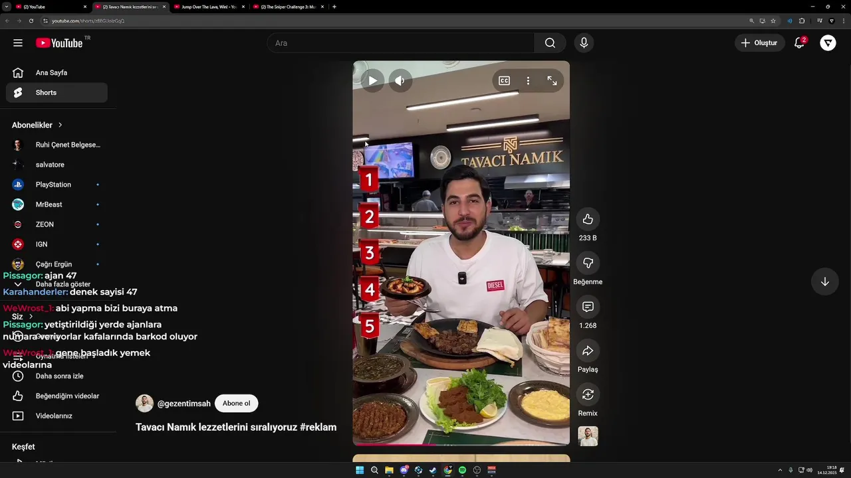The width and height of the screenshot is (851, 478).
Task: Click the Keşfet section heading
Action: (23, 447)
